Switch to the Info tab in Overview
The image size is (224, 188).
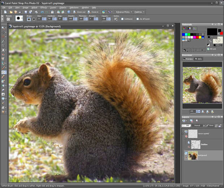click(199, 59)
